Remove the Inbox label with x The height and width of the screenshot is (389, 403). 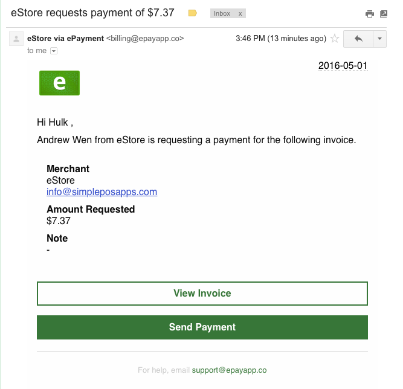[x=240, y=14]
